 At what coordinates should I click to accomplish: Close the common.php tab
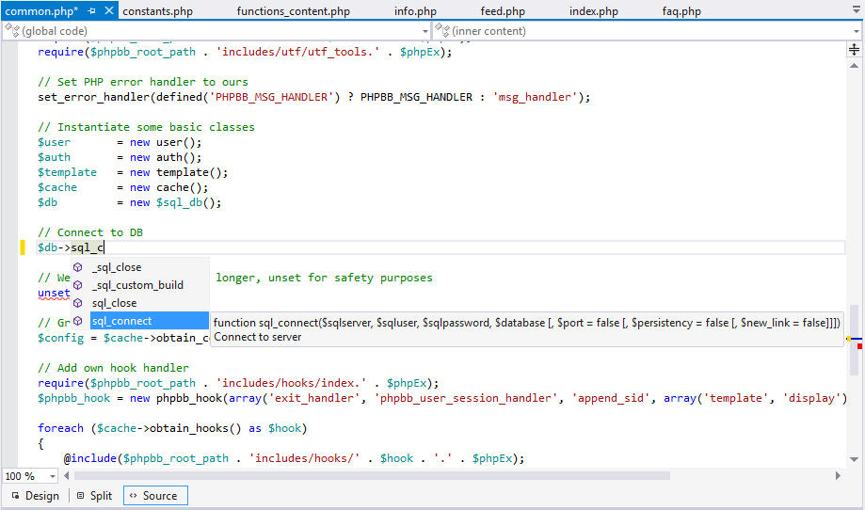click(109, 10)
